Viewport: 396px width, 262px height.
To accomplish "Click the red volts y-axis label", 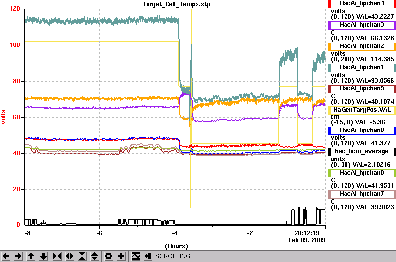I will coord(3,117).
